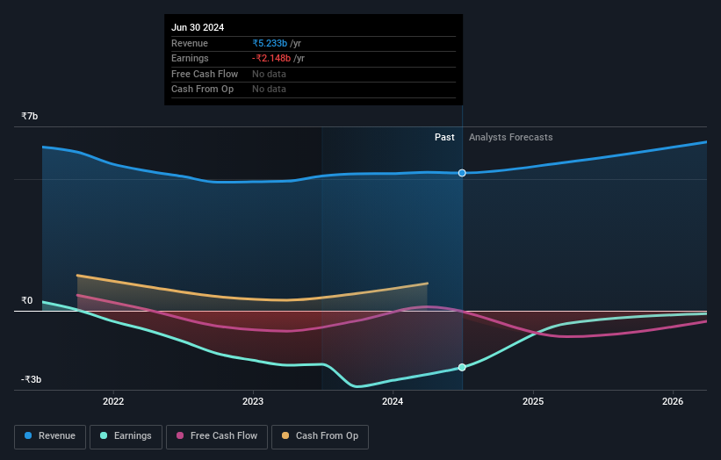
Task: Toggle the Cash From Op legend button
Action: (x=320, y=436)
